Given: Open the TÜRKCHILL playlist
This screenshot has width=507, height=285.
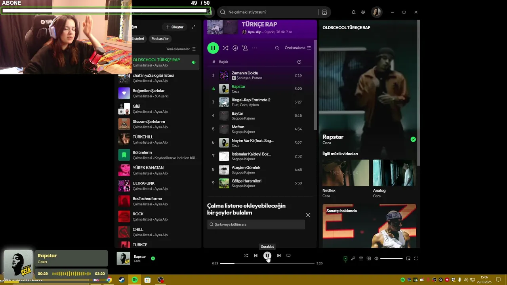Looking at the screenshot, I should [158, 139].
